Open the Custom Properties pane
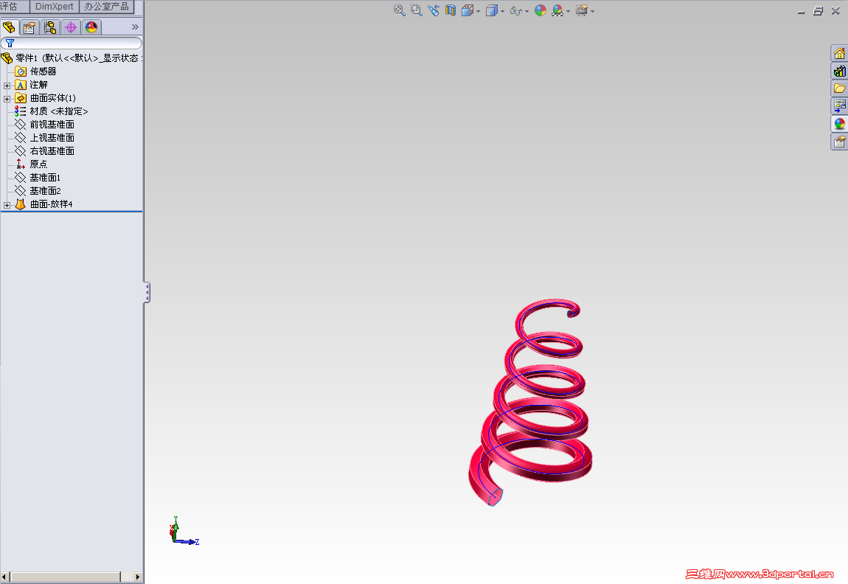Viewport: 848px width, 584px height. point(839,142)
